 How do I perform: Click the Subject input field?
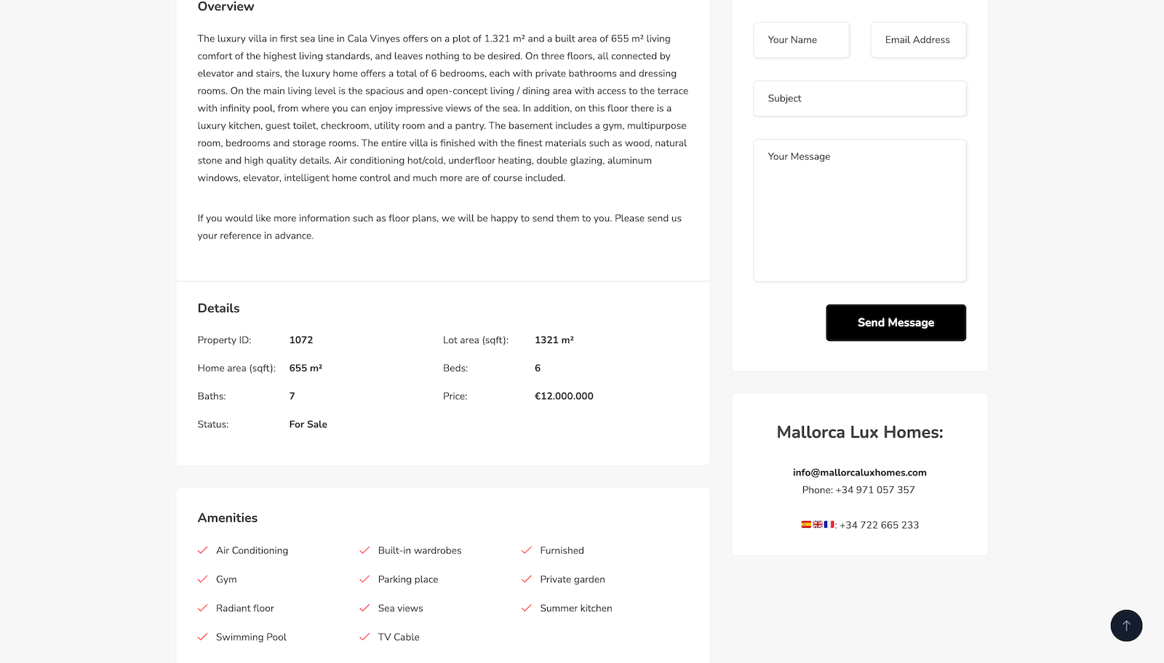859,98
